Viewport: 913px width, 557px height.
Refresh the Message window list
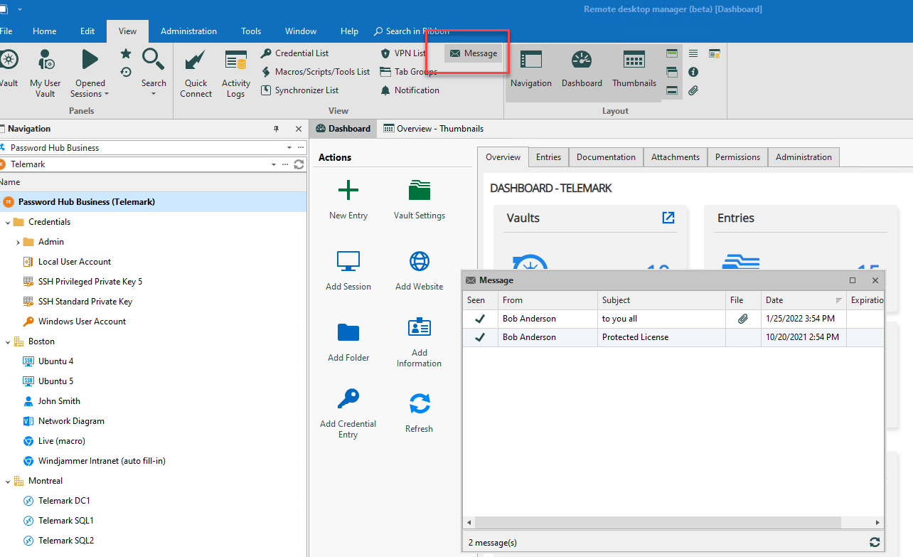click(x=875, y=542)
